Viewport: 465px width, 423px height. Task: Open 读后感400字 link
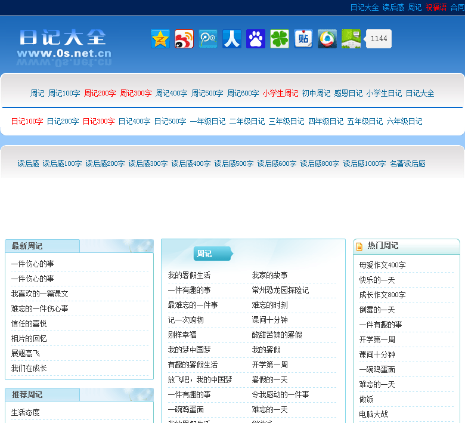click(x=191, y=163)
